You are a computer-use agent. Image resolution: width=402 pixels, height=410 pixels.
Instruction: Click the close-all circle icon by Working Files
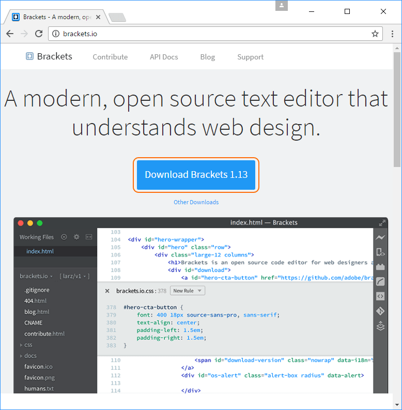pos(64,237)
